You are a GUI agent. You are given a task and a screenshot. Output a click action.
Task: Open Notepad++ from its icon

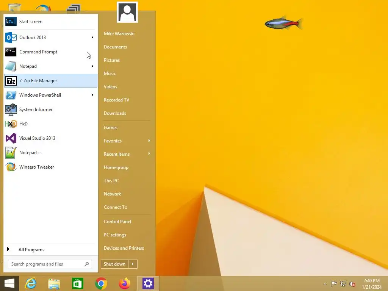[x=11, y=153]
